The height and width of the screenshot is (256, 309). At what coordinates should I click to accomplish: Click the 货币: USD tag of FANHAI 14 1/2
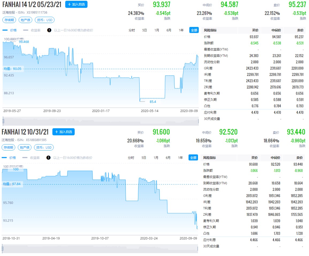point(45,20)
